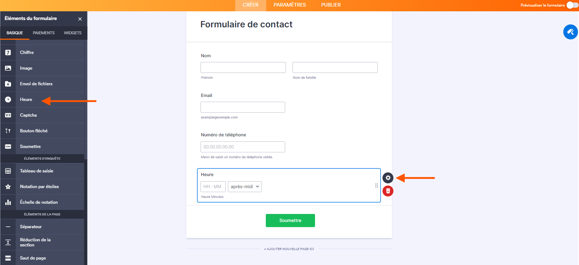This screenshot has height=265, width=579.
Task: Click Ajouter nouvelle page ici link
Action: (x=289, y=249)
